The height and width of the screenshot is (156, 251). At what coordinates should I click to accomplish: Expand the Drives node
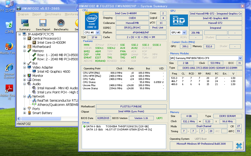click(x=24, y=80)
